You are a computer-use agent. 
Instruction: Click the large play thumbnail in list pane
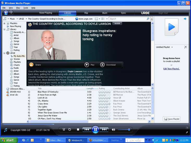pyautogui.click(x=172, y=27)
